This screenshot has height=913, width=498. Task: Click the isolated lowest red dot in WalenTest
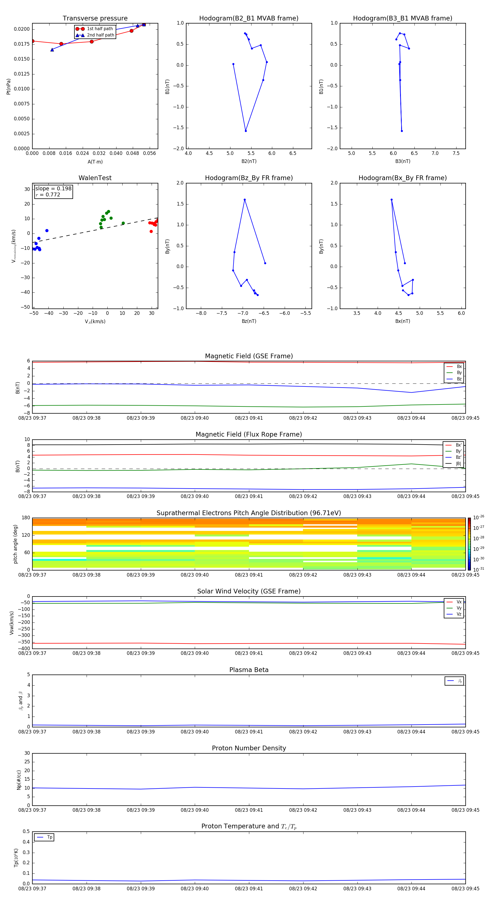point(151,232)
